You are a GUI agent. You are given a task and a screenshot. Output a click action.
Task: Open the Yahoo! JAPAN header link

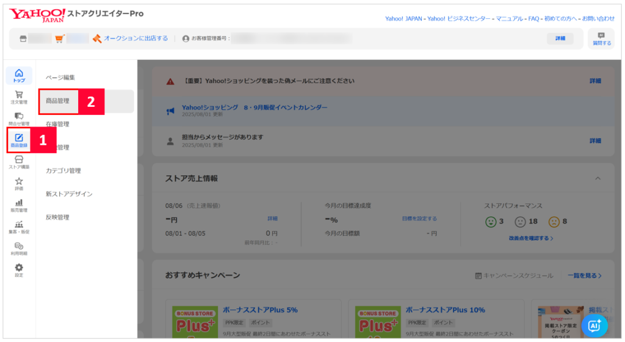(x=403, y=19)
